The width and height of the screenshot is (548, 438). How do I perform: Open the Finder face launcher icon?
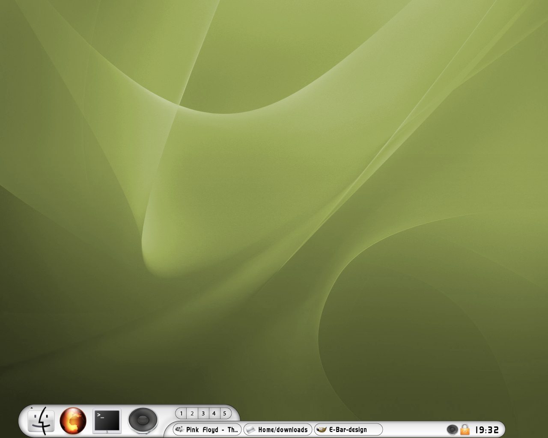41,420
